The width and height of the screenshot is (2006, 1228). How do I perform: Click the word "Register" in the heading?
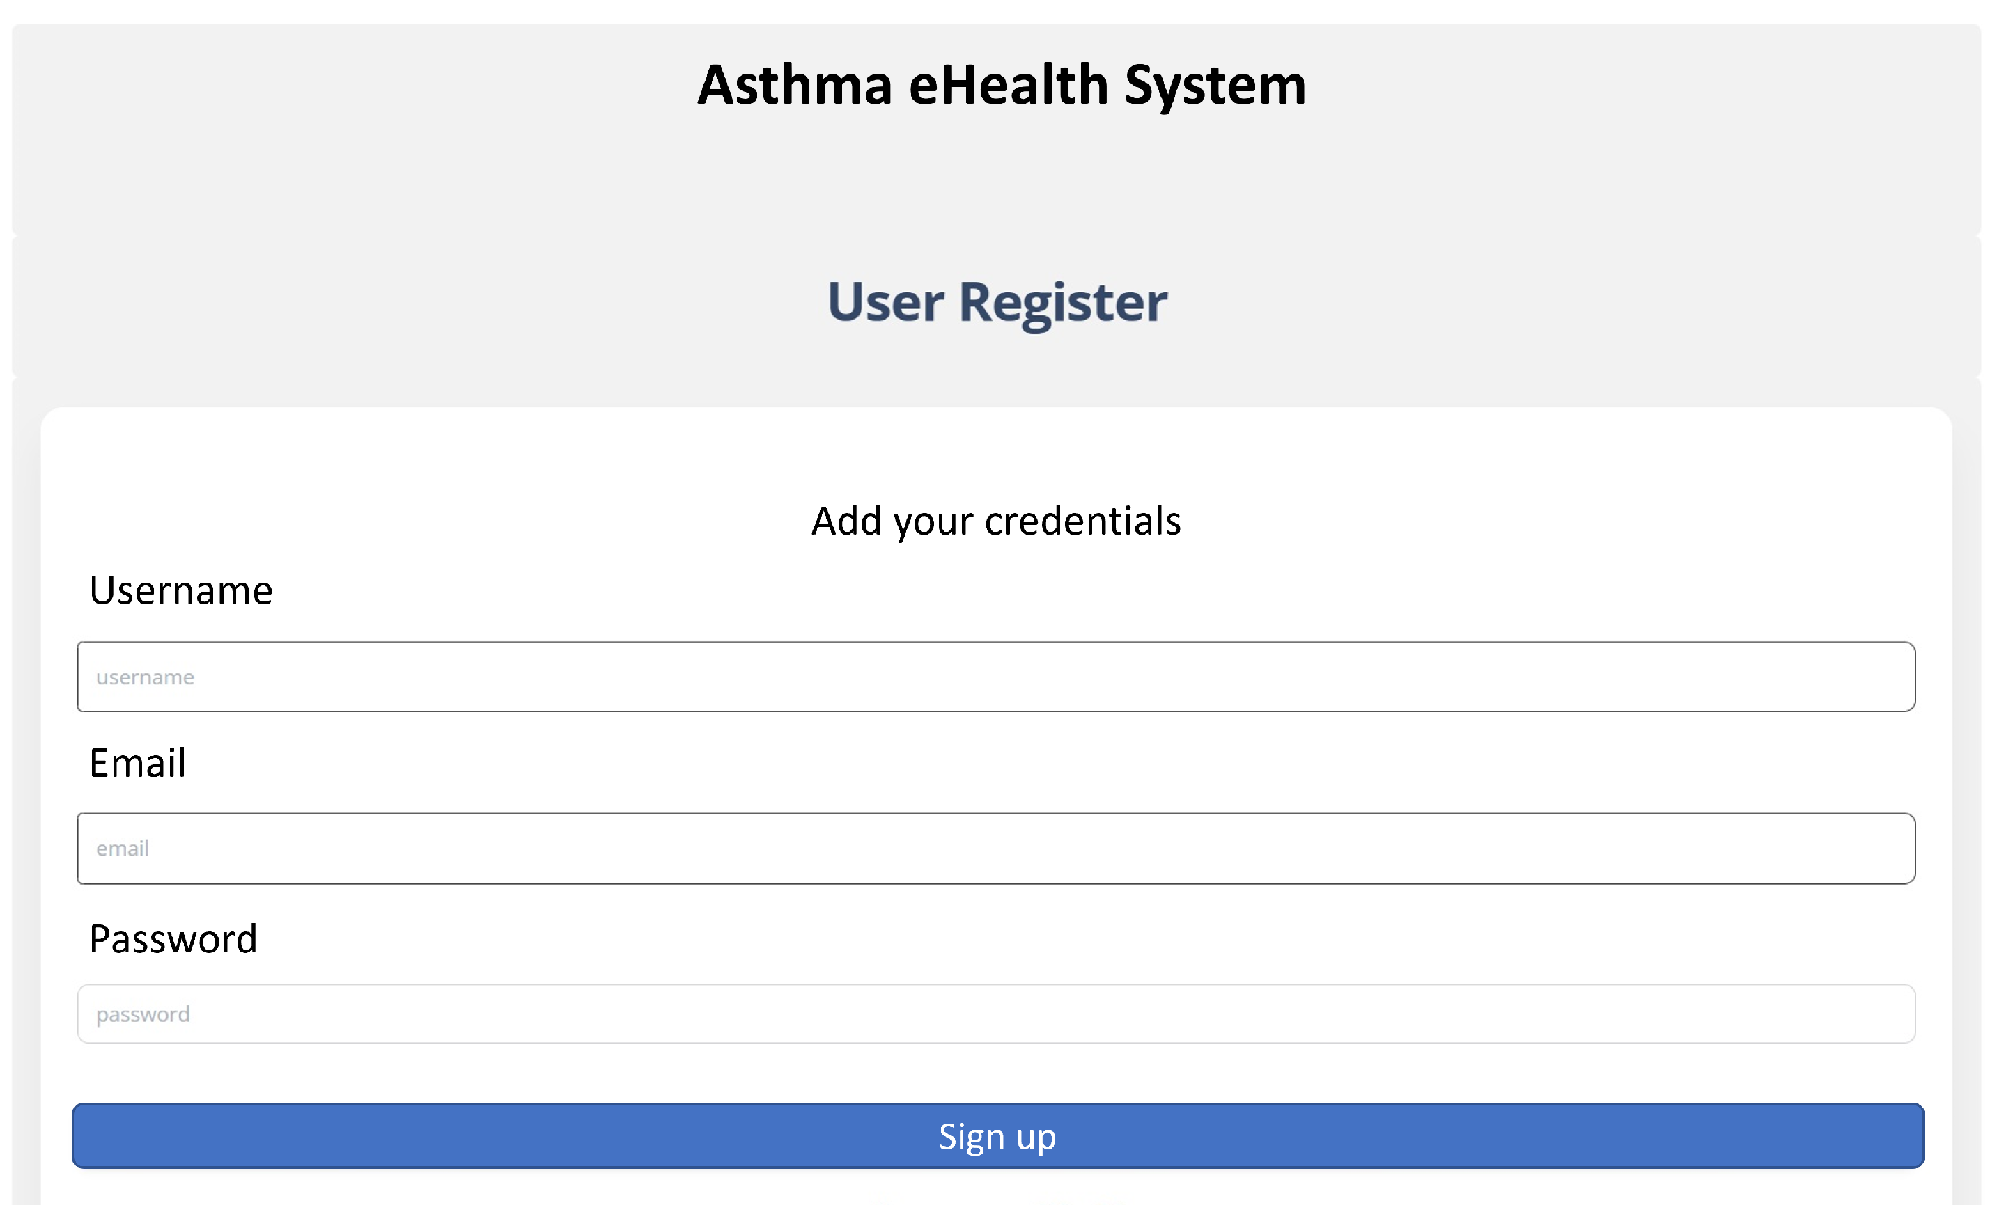pyautogui.click(x=1062, y=302)
